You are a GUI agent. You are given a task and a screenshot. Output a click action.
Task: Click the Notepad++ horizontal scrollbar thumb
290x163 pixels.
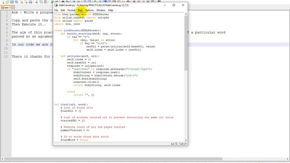(113, 159)
